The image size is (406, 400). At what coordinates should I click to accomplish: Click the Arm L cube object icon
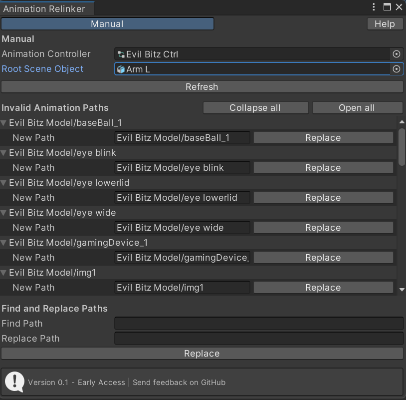point(121,69)
